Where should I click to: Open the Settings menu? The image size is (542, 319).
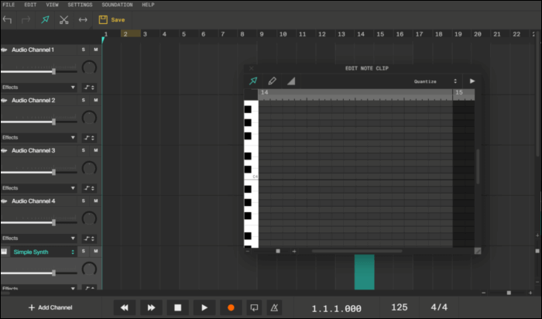[x=80, y=5]
